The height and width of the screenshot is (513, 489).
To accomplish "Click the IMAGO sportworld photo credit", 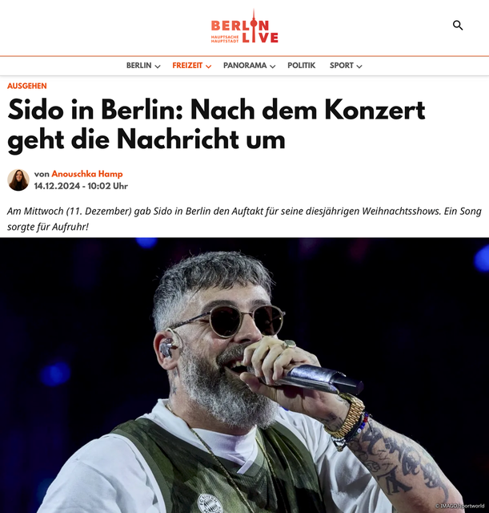I will point(459,506).
